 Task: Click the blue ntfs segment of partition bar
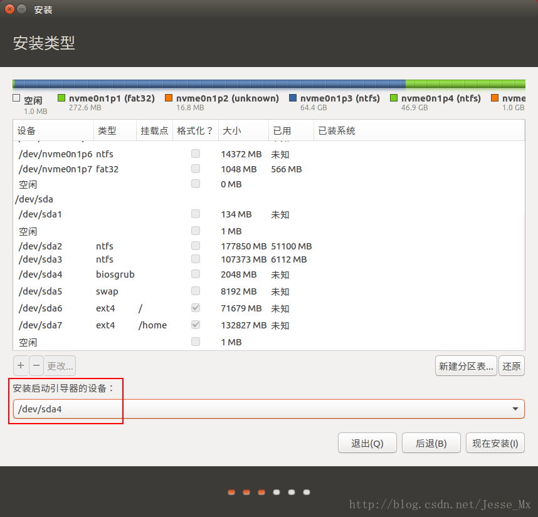[x=209, y=84]
